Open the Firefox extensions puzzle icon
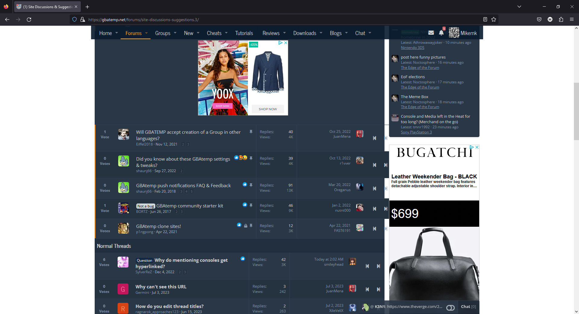Screen dimensions: 579x314 (x=561, y=19)
